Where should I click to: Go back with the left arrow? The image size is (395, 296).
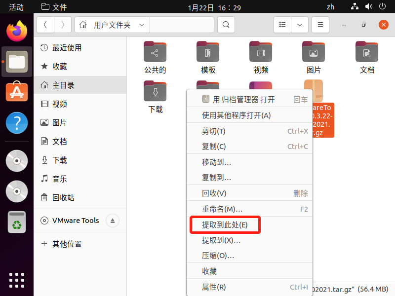(45, 25)
